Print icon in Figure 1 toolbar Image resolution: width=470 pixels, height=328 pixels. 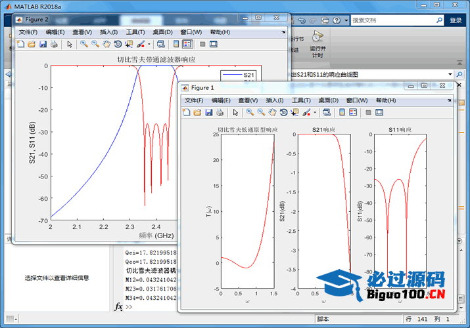click(x=220, y=112)
